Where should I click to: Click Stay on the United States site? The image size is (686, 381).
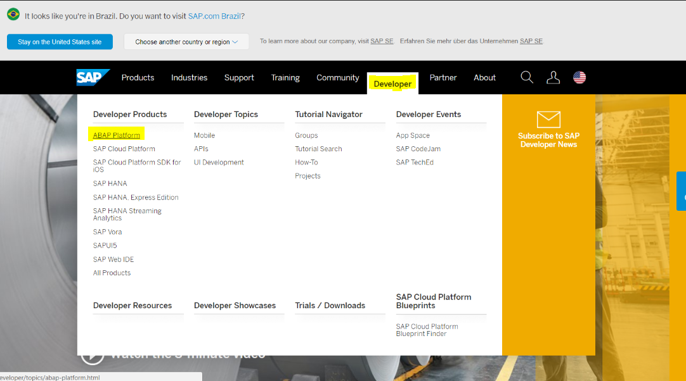pos(60,42)
